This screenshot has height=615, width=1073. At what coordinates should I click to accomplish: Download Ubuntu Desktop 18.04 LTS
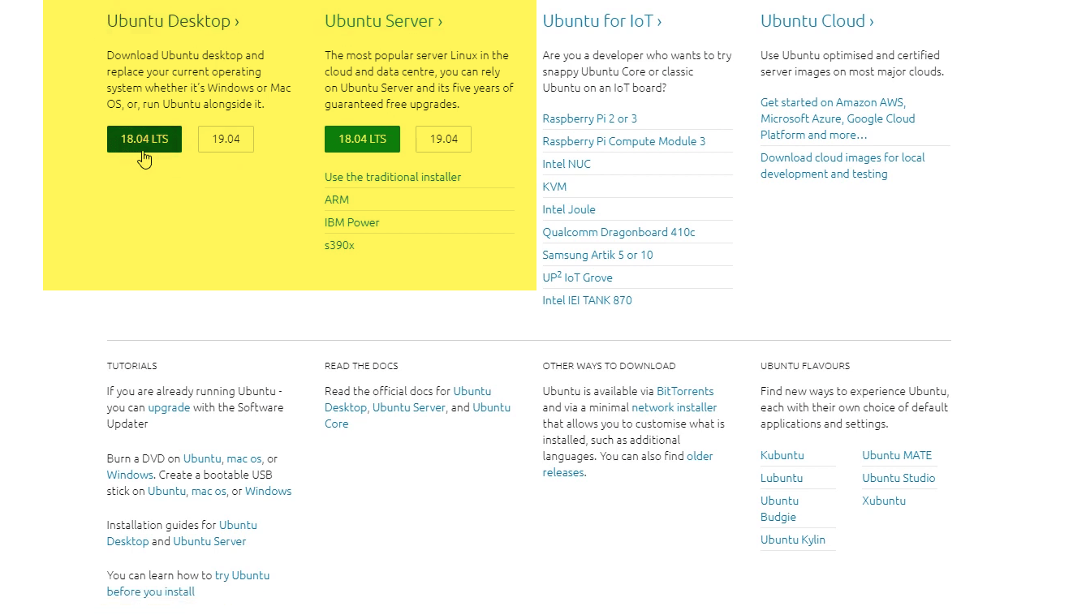(144, 139)
